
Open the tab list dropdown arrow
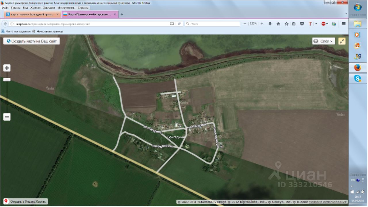coord(346,14)
